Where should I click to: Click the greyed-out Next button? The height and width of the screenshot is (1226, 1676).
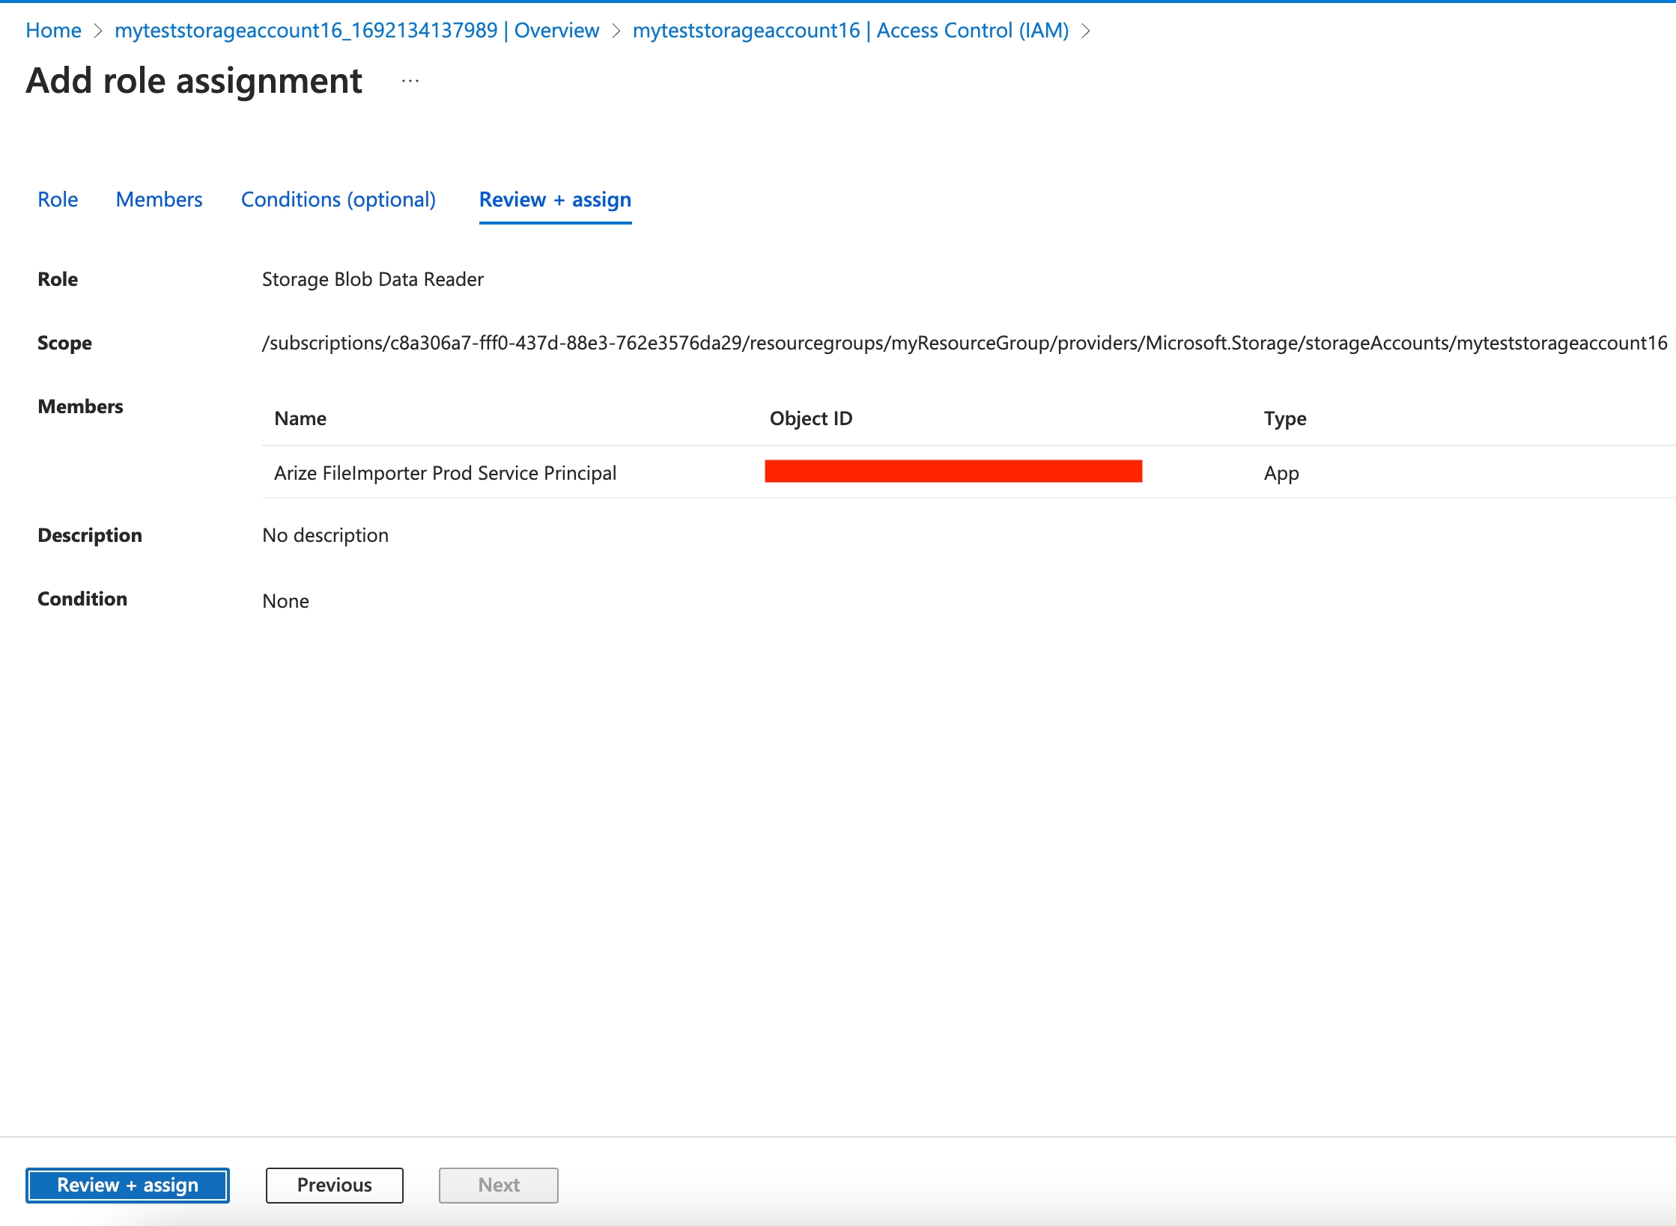498,1185
